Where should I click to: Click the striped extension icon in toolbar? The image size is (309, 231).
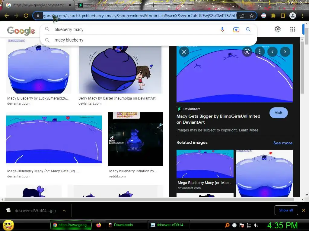264,16
